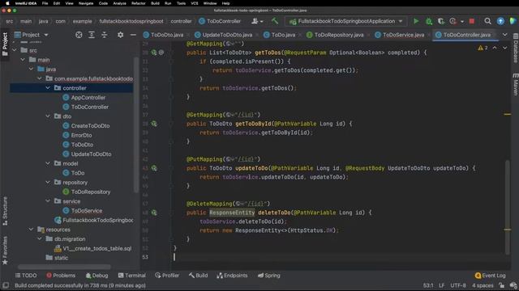Viewport: 519px width, 291px height.
Task: Open Event Log from status bar
Action: point(491,276)
